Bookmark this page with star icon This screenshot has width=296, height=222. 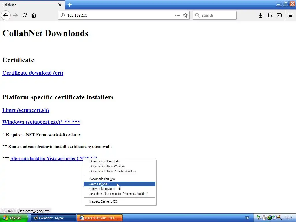click(x=185, y=15)
